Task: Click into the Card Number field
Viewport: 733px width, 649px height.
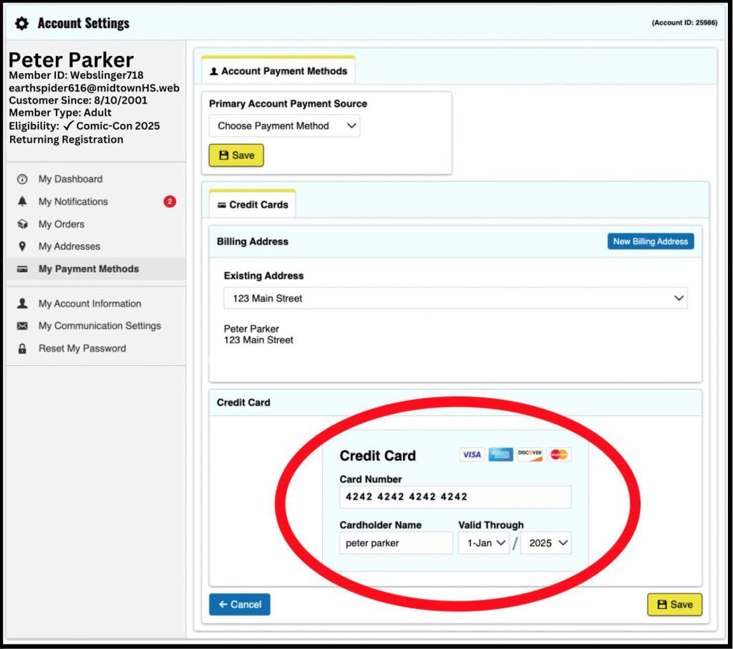Action: (455, 496)
